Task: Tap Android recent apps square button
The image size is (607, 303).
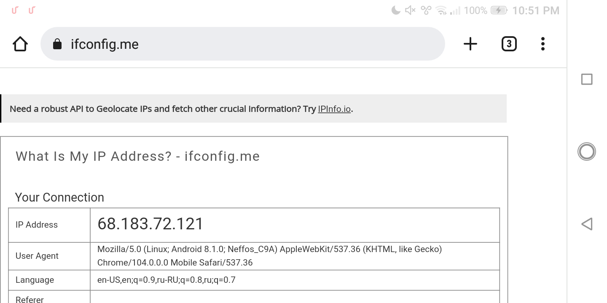Action: (x=587, y=79)
